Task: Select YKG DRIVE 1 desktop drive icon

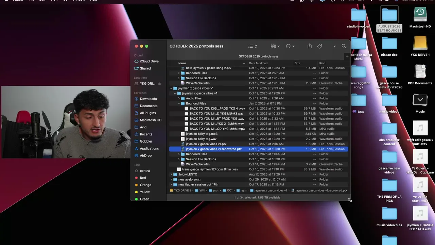Action: coord(420,46)
